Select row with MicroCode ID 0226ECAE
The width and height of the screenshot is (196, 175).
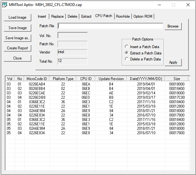click(97, 93)
